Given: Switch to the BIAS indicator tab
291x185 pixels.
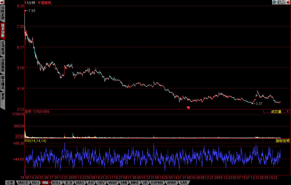Looking at the screenshot, I should (80, 183).
